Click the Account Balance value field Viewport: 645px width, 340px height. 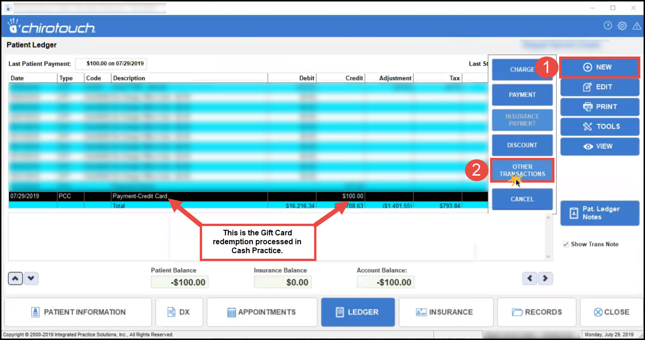tap(386, 282)
